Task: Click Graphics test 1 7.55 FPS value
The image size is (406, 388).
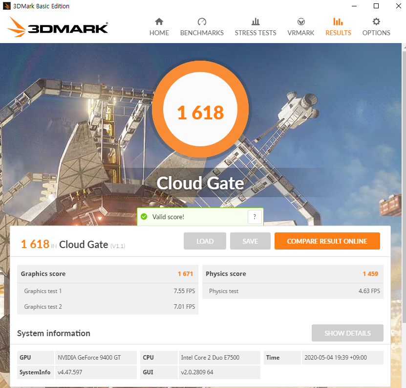Action: click(184, 291)
